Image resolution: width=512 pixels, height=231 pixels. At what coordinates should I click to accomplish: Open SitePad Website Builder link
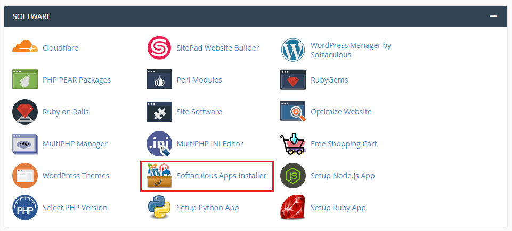tap(218, 48)
